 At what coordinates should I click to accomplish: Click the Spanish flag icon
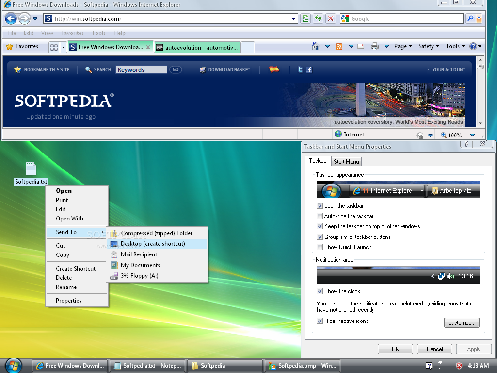pyautogui.click(x=274, y=69)
